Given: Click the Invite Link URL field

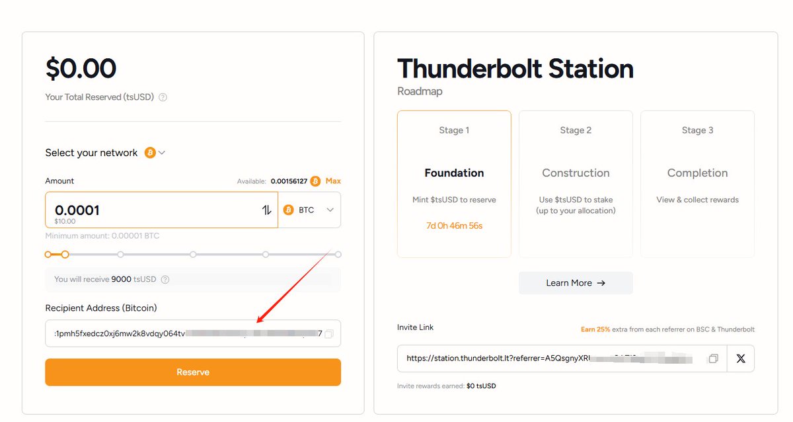Looking at the screenshot, I should [x=562, y=359].
